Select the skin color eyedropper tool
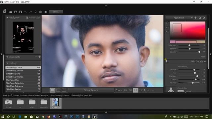 (167, 23)
